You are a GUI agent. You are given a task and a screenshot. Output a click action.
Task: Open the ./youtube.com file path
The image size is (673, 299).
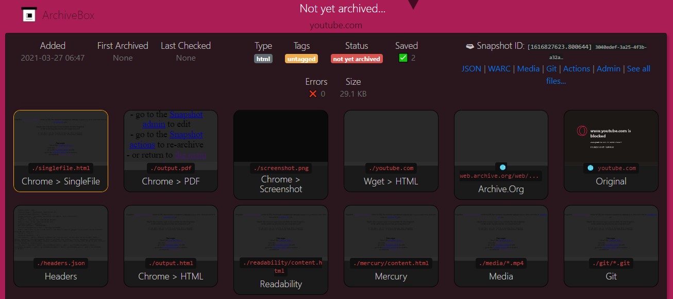(x=391, y=168)
